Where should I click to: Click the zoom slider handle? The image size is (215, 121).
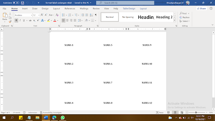point(196,113)
